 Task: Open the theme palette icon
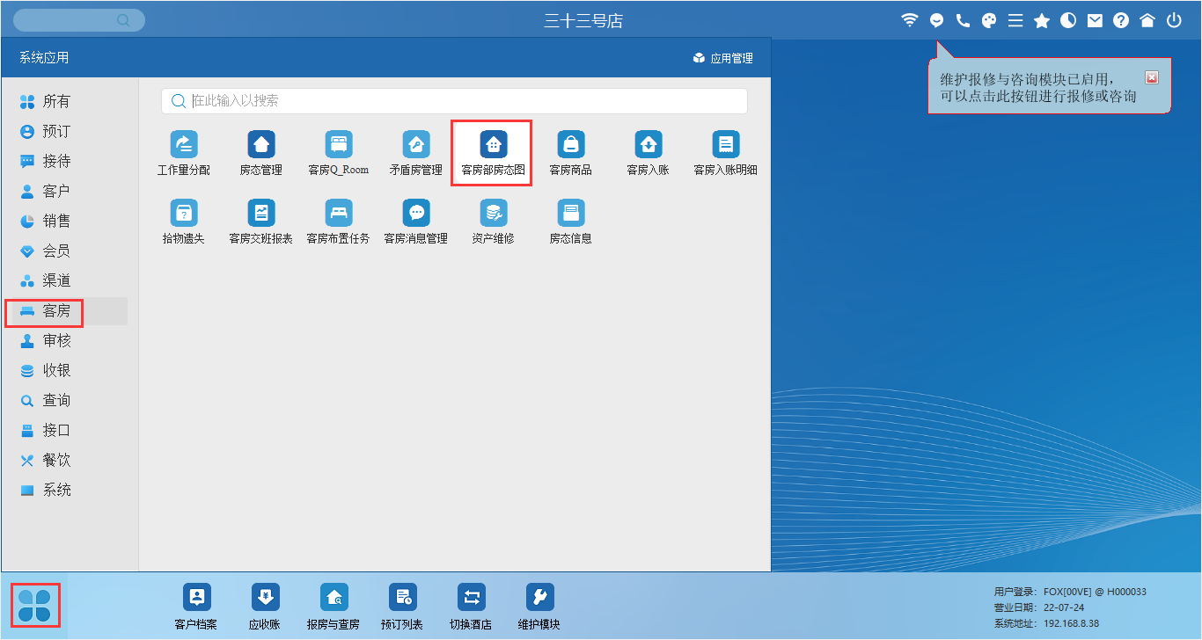[x=989, y=20]
